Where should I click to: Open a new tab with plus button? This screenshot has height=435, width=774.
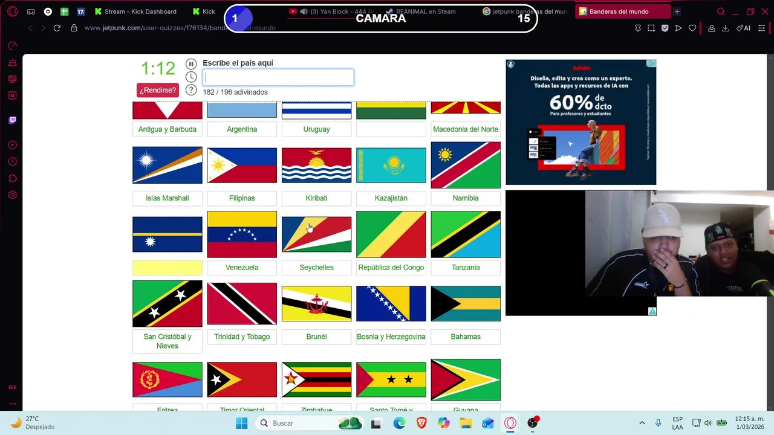(x=677, y=11)
